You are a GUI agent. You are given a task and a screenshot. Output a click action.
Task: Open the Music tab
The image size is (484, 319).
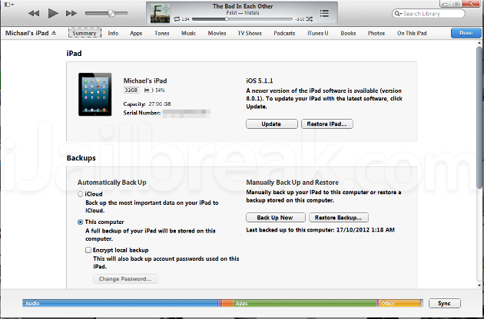click(188, 33)
